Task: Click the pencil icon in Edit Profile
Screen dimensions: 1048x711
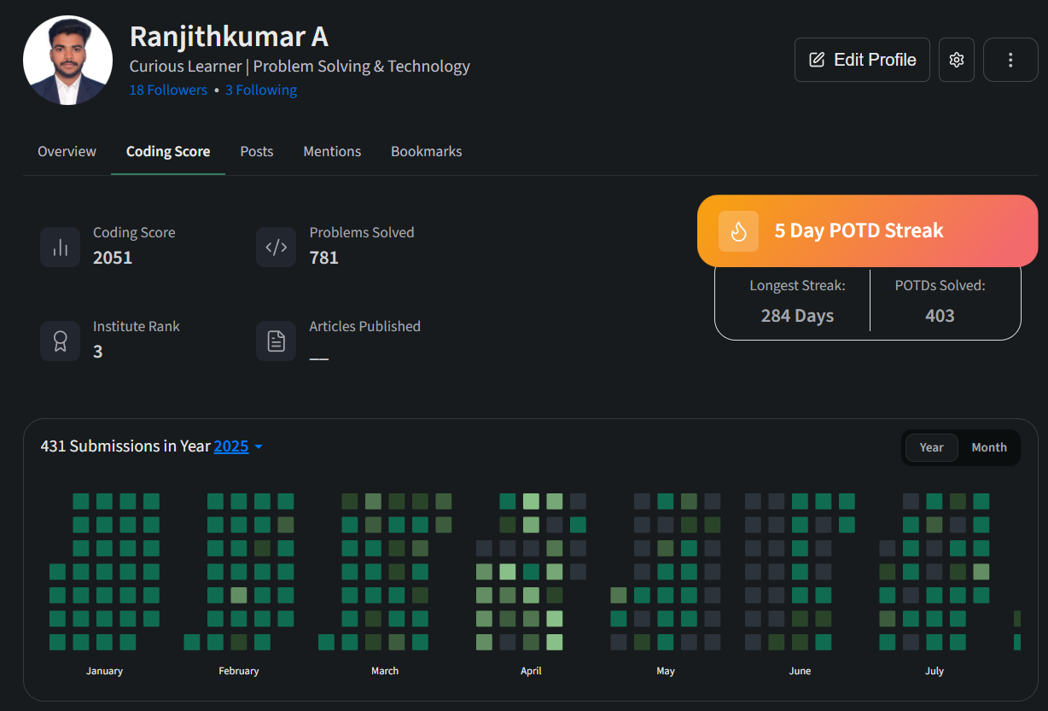Action: [x=817, y=60]
